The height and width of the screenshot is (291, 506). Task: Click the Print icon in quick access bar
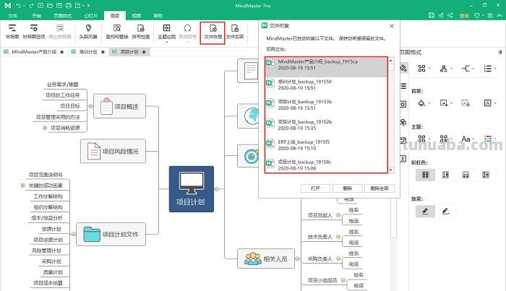click(x=69, y=6)
